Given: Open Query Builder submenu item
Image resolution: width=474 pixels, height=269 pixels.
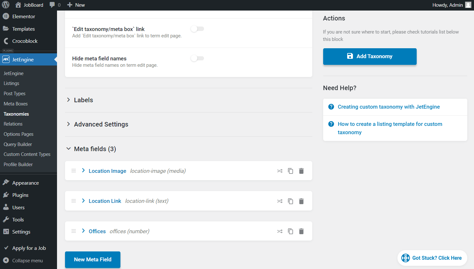Looking at the screenshot, I should point(18,144).
